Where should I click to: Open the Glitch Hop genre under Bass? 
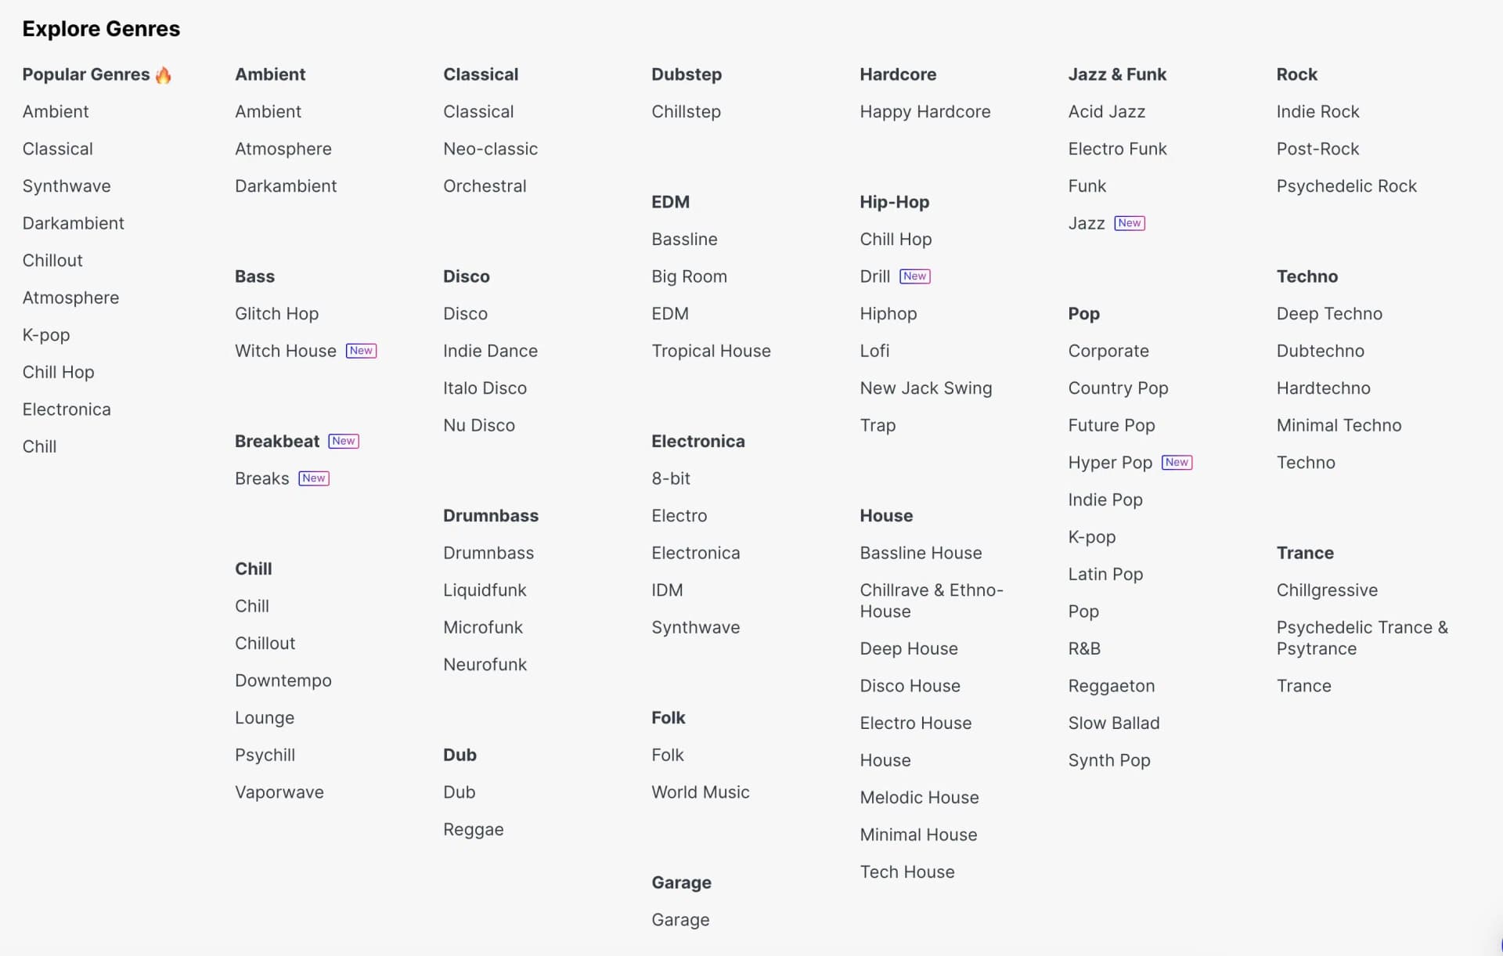click(276, 313)
